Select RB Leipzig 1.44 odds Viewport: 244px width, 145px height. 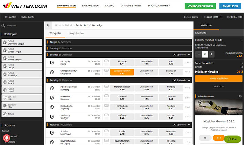[x=122, y=63]
